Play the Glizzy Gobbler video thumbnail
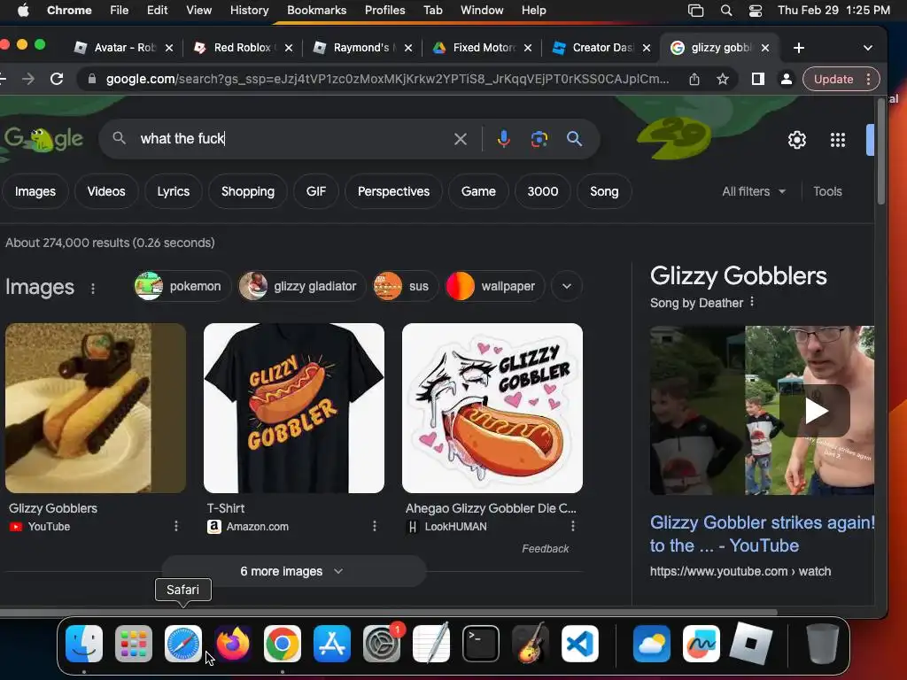 coord(815,411)
